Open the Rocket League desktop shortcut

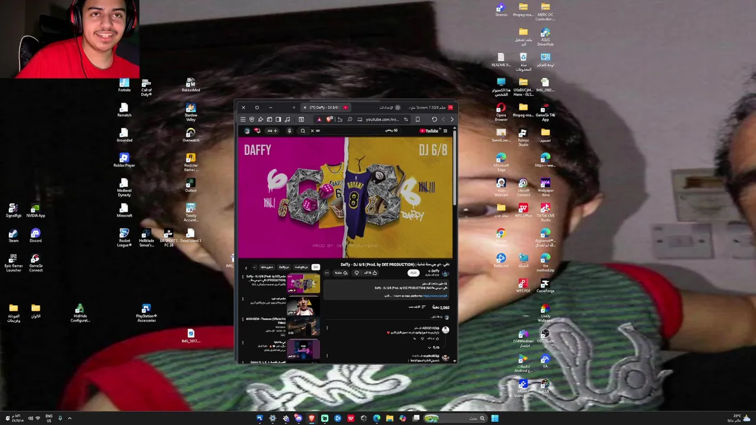pos(124,238)
